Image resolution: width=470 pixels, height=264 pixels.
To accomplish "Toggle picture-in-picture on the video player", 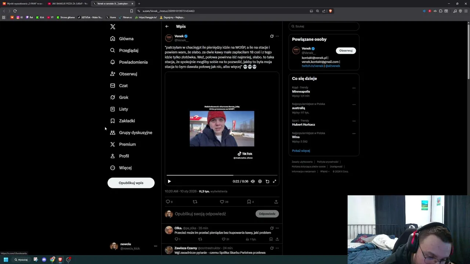I will coord(267,181).
